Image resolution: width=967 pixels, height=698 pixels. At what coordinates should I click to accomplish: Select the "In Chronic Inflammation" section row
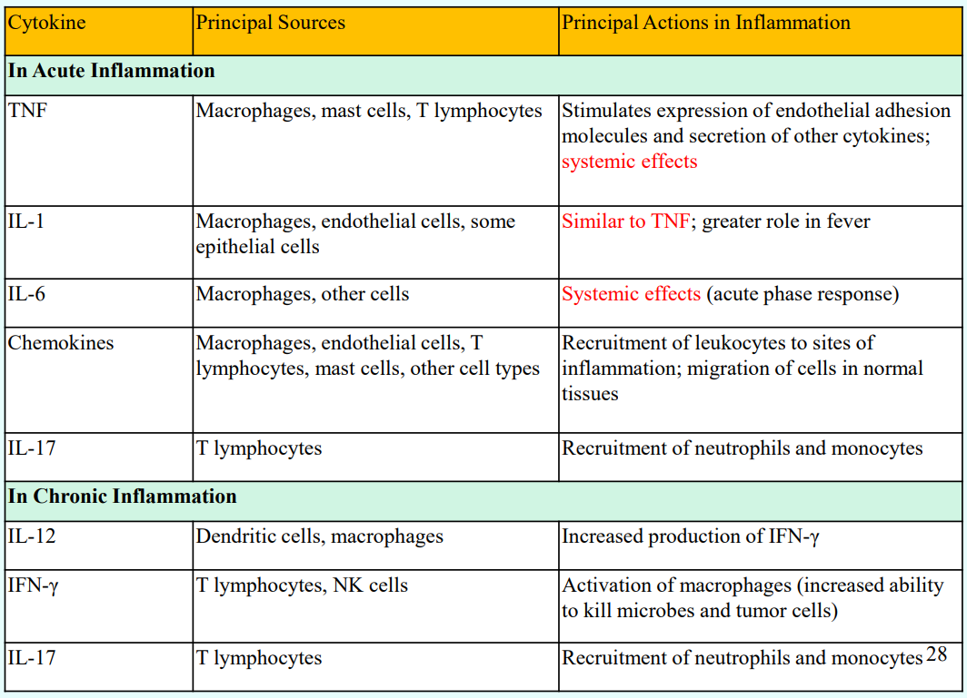coord(122,496)
